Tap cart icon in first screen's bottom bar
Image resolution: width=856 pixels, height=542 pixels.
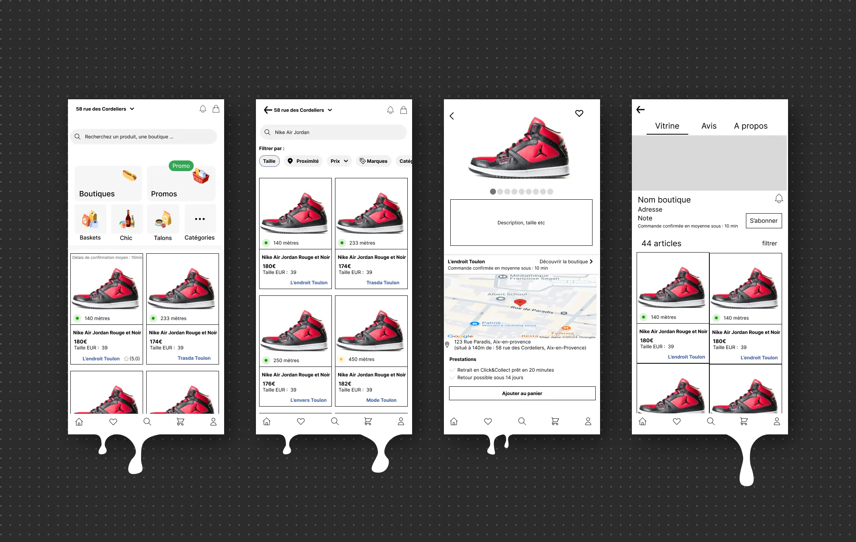tap(180, 422)
